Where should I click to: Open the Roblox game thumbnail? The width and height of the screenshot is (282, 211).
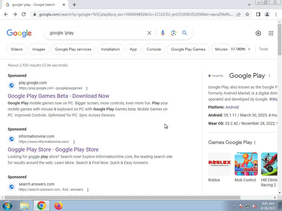pos(219,164)
